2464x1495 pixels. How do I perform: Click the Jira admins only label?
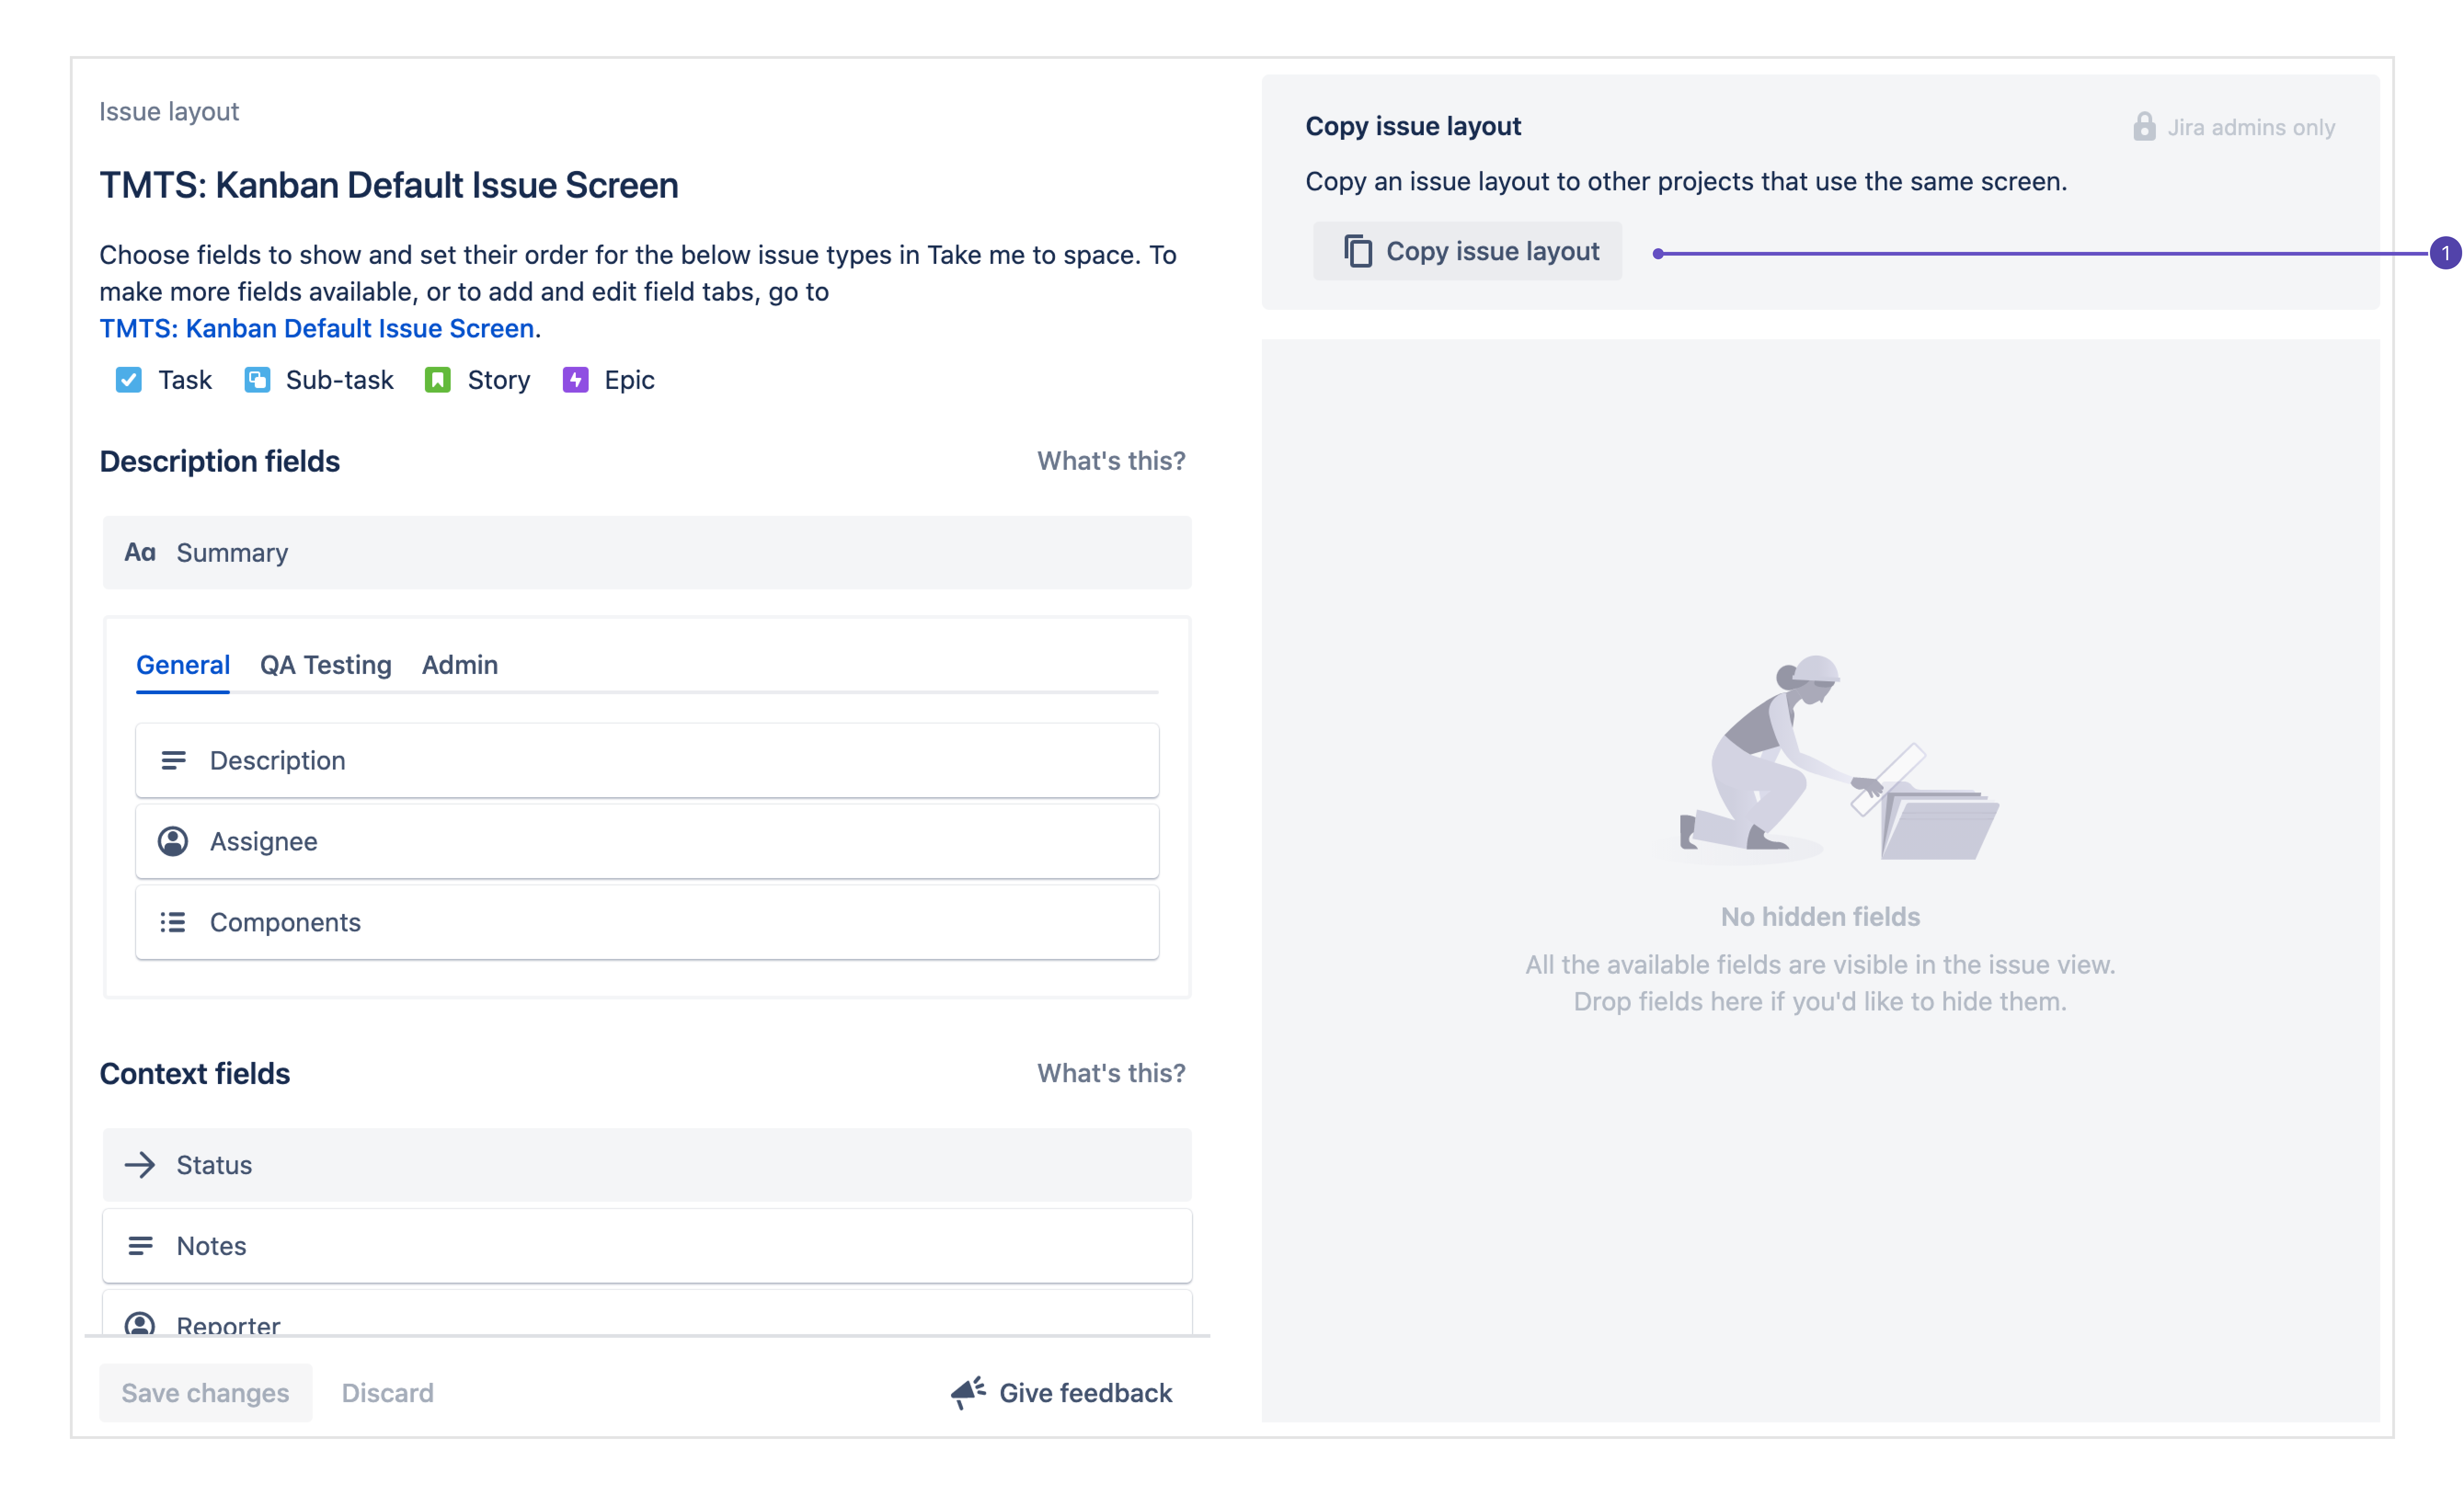pyautogui.click(x=2251, y=128)
